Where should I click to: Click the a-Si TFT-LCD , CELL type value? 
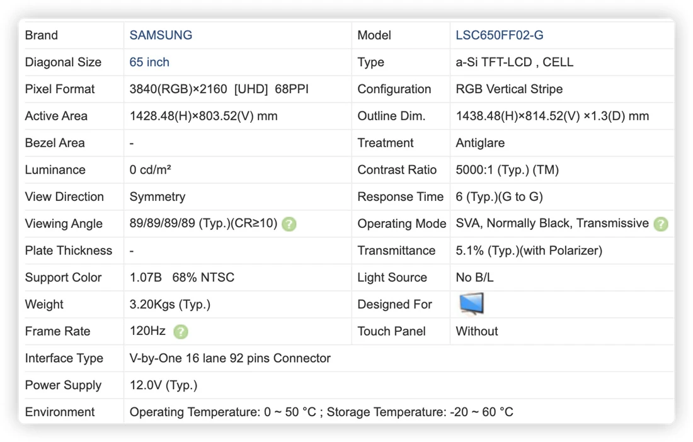[x=515, y=62]
